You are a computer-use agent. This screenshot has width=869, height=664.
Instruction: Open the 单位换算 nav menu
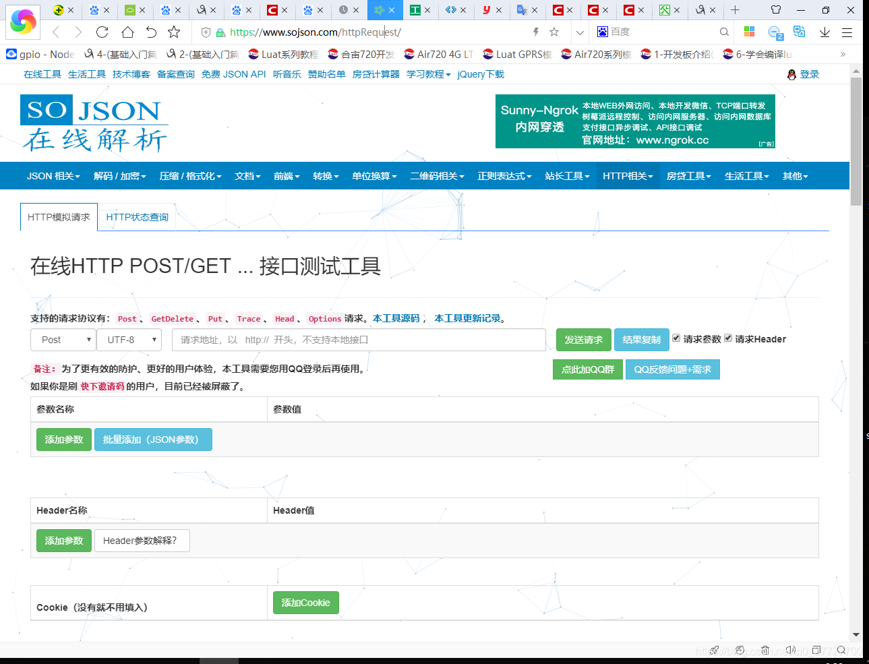point(374,176)
